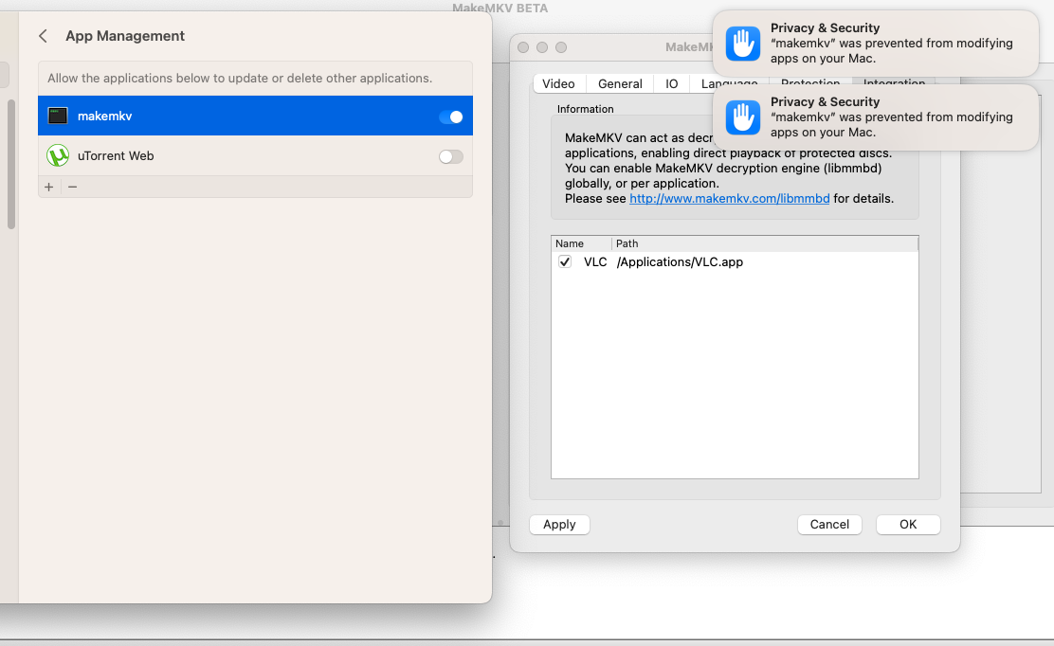The image size is (1054, 646).
Task: Click the second Privacy & Security hand icon
Action: tap(743, 117)
